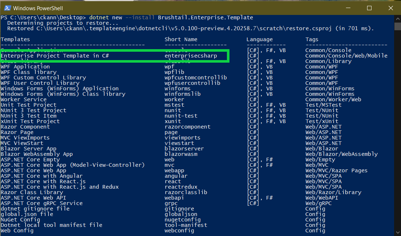
Task: Click the 'viewimports' short name
Action: click(182, 138)
